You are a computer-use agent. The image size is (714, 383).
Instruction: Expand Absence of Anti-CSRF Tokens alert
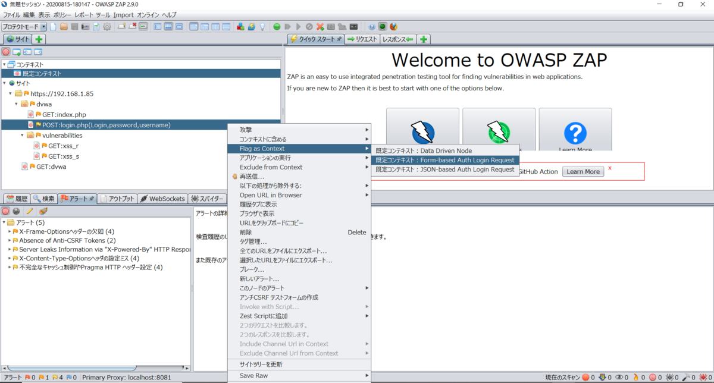click(x=10, y=240)
